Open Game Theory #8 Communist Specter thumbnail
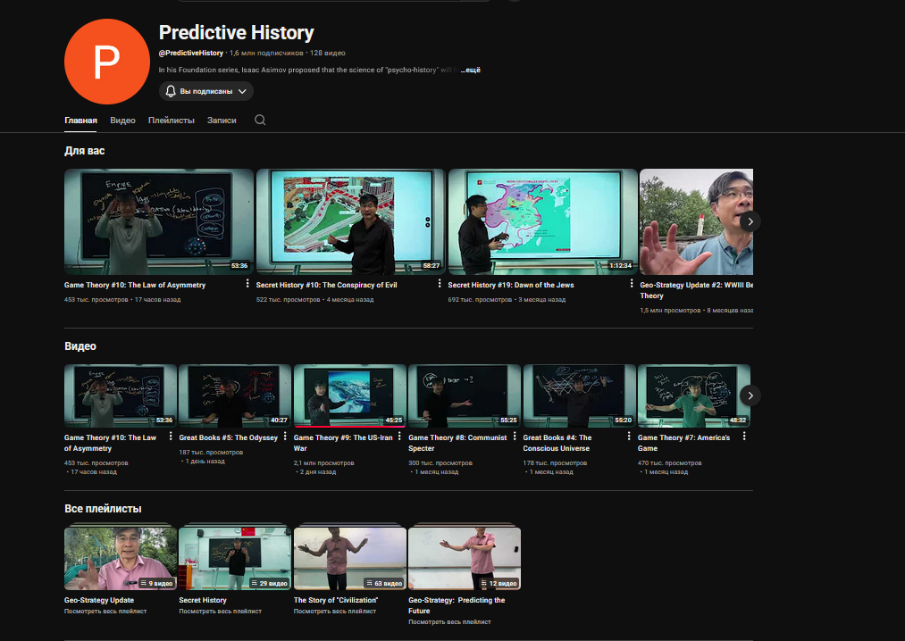Image resolution: width=905 pixels, height=641 pixels. tap(464, 395)
